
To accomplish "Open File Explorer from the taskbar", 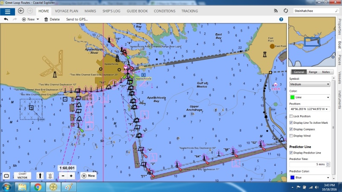I will coord(22,187).
